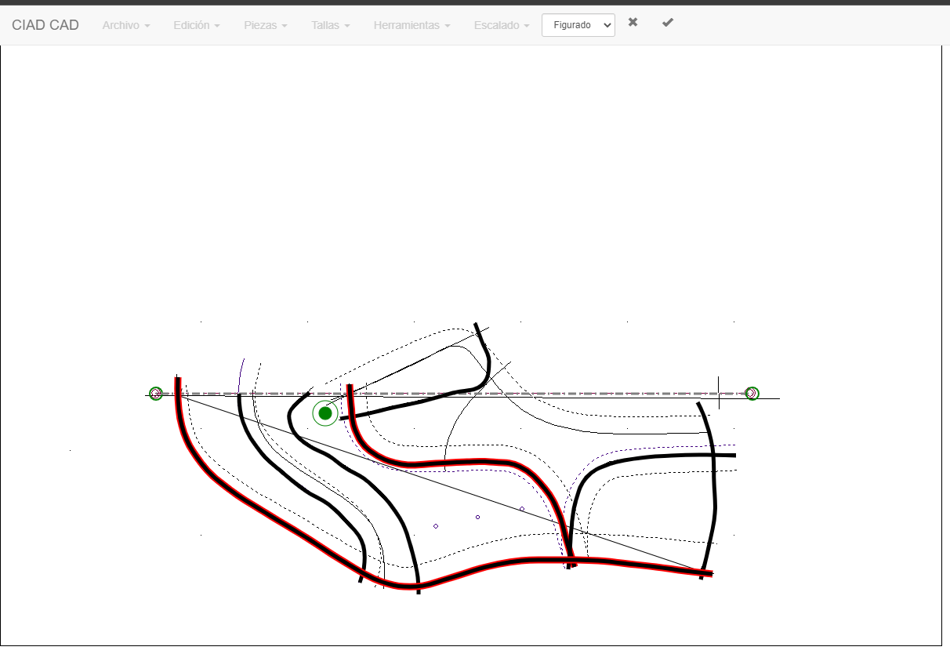Click the X cancel icon in toolbar
The width and height of the screenshot is (950, 654).
[x=633, y=23]
